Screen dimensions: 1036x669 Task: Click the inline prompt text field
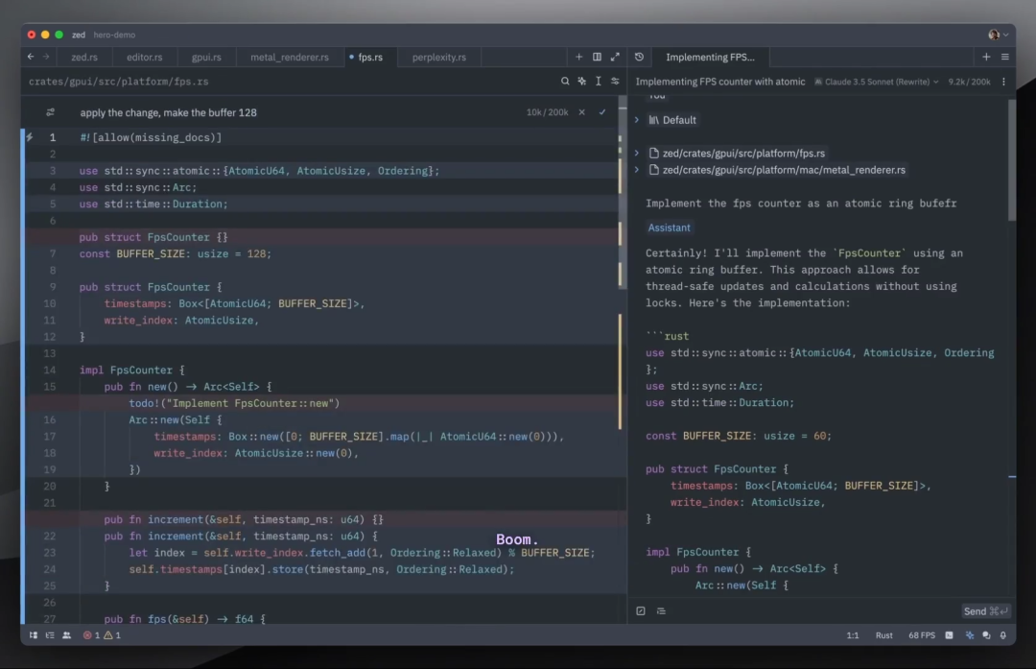297,112
